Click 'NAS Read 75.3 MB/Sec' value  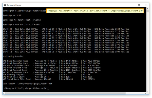point(53,52)
